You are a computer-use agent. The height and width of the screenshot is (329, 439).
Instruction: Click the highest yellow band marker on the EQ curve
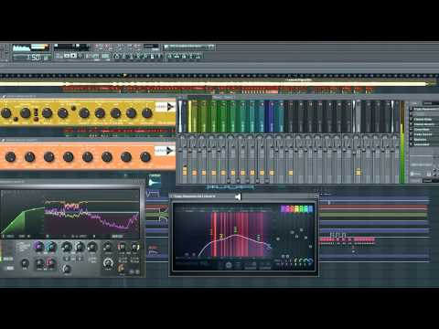[x=235, y=229]
